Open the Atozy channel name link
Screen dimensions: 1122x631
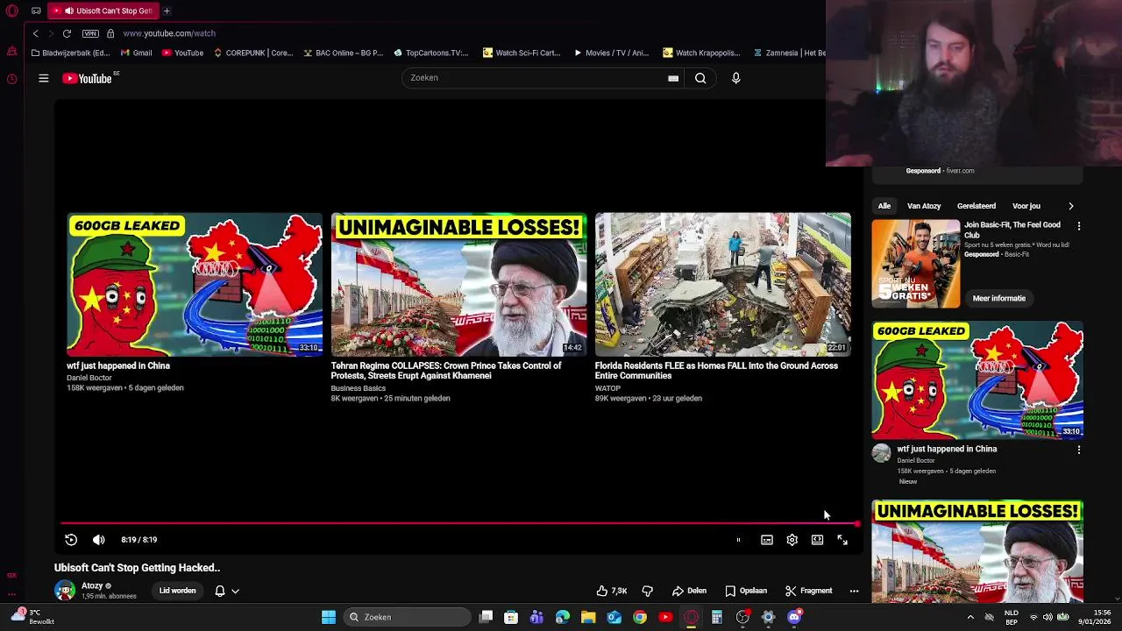pyautogui.click(x=92, y=585)
